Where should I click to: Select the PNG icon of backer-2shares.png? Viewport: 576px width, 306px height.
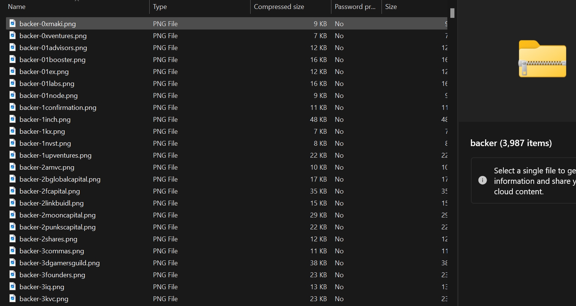pyautogui.click(x=12, y=239)
